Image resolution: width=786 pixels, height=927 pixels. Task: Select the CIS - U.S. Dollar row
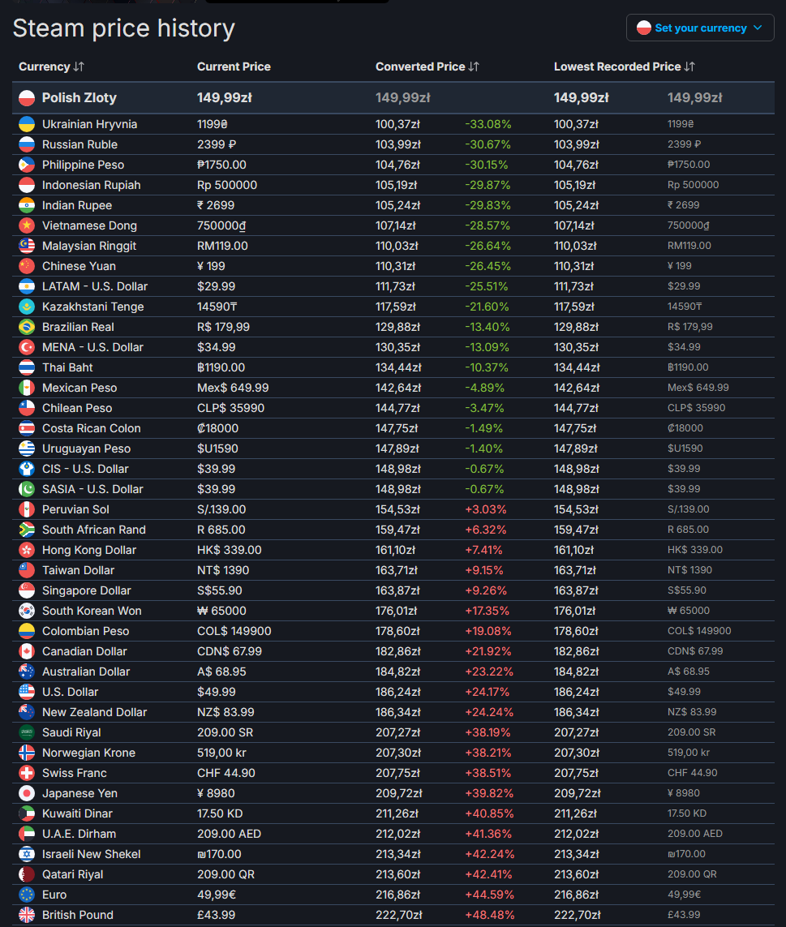[x=393, y=469]
